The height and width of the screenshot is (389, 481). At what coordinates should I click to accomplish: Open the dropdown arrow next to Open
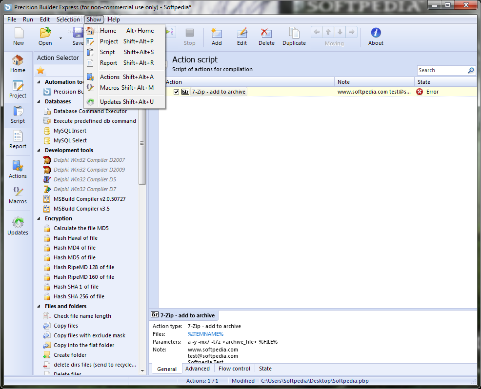point(60,38)
